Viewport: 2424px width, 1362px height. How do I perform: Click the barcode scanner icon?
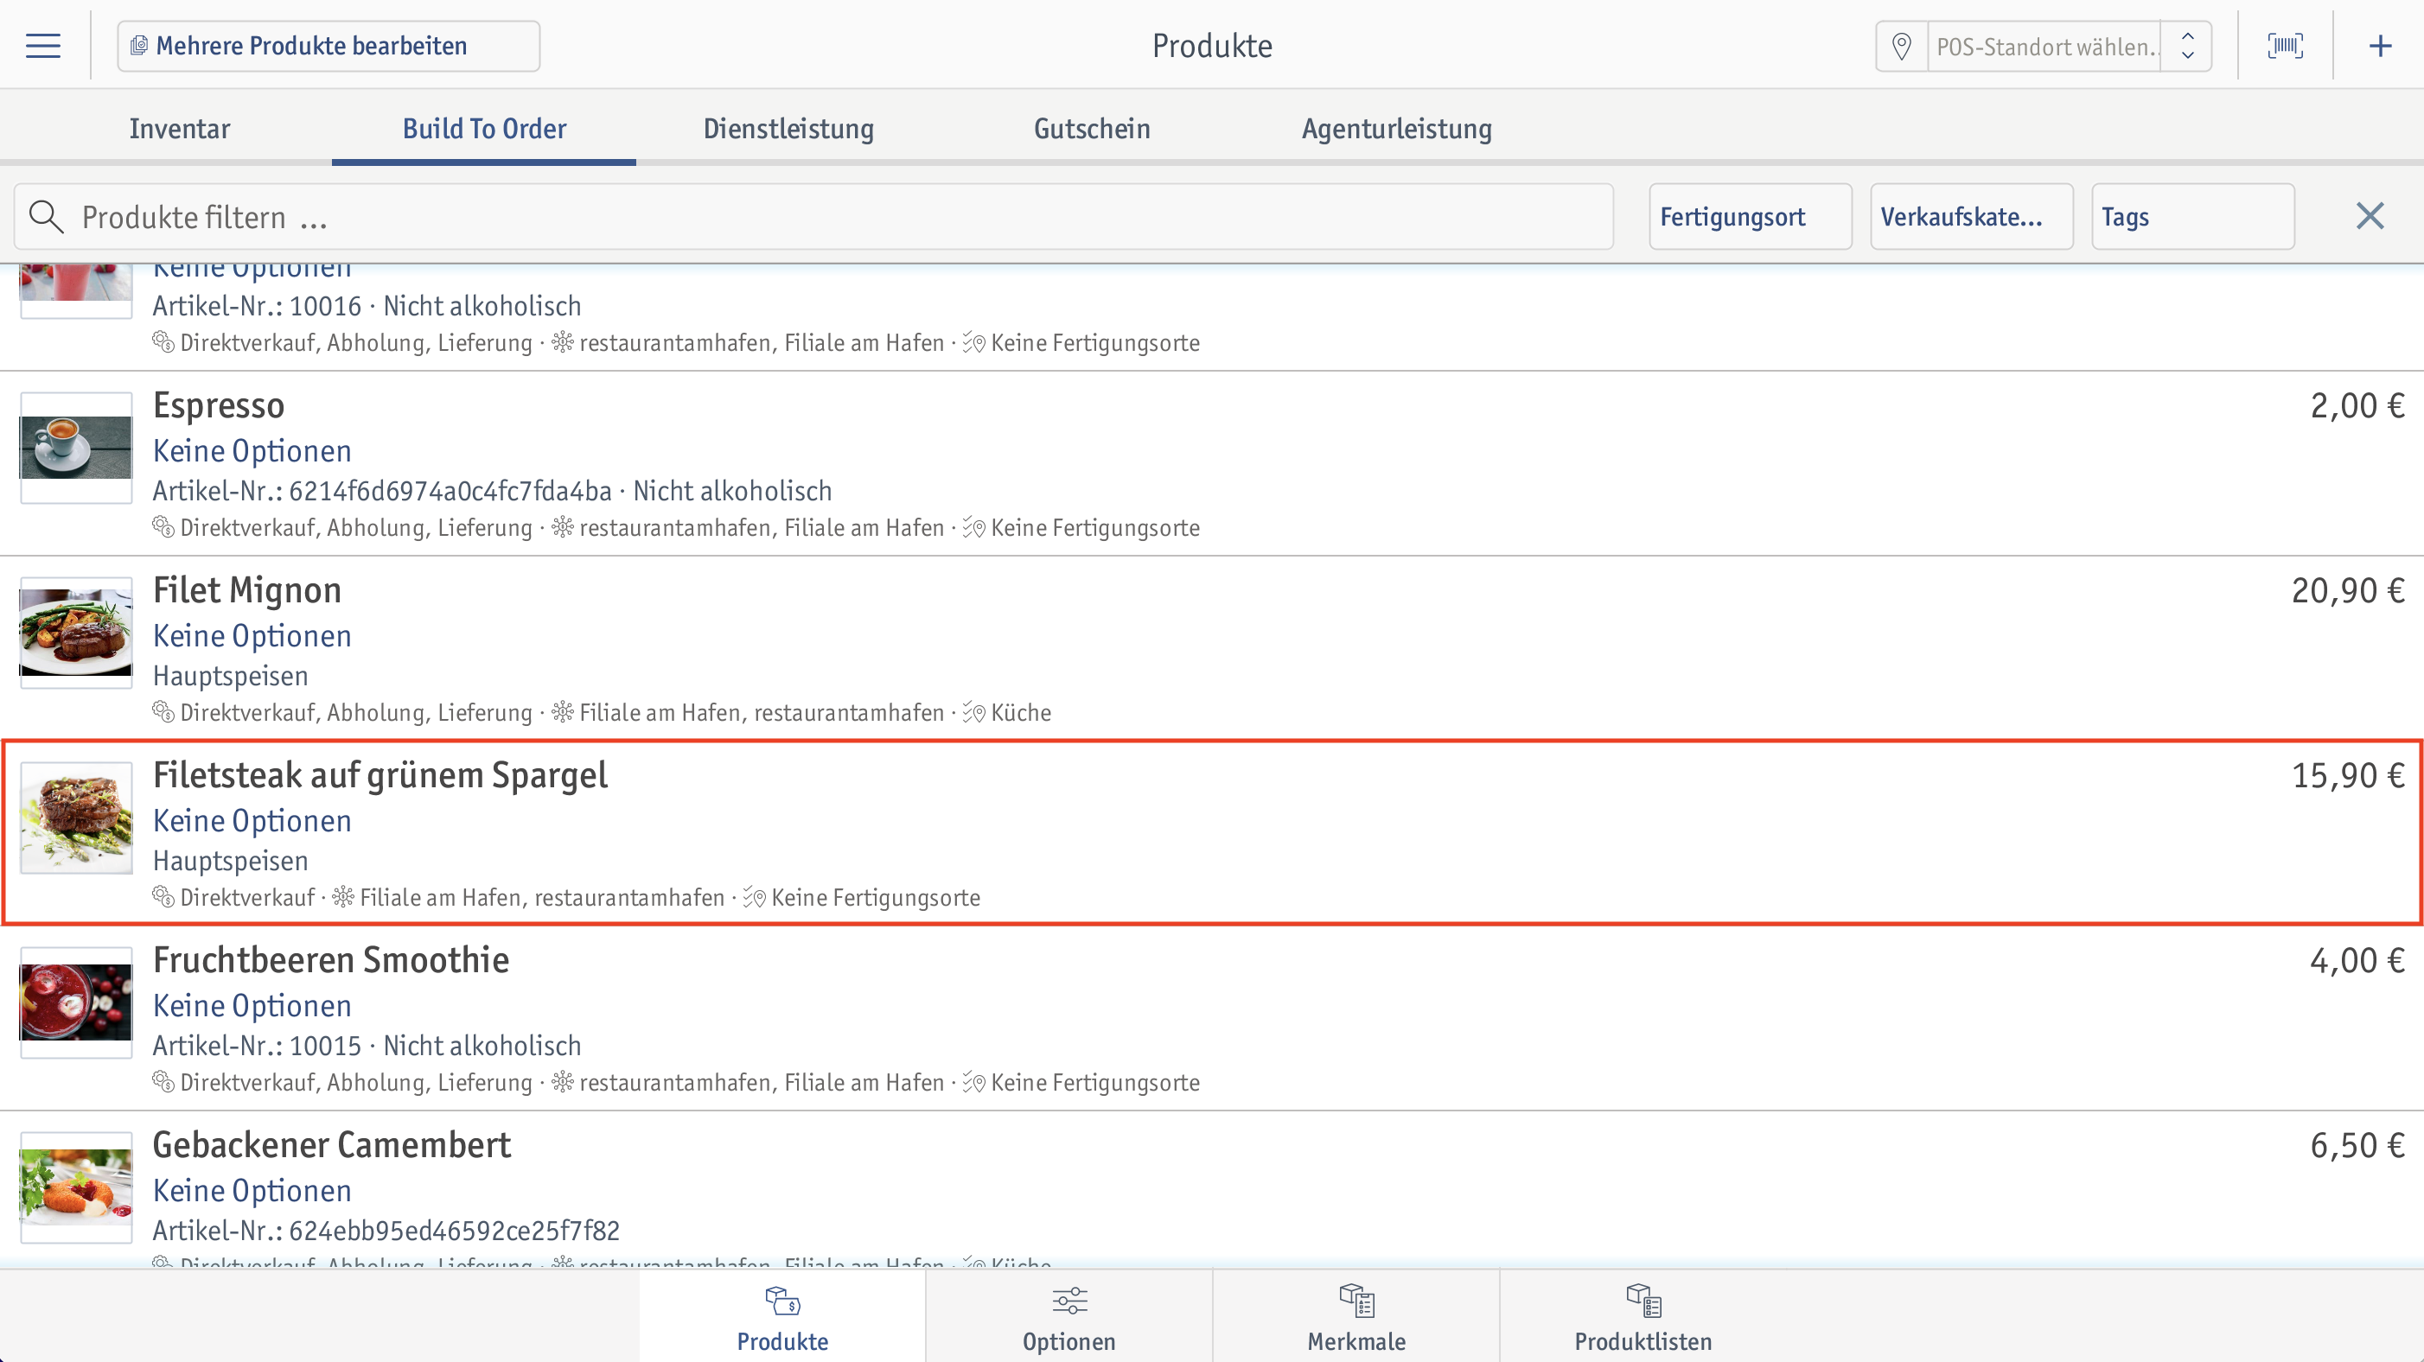pos(2285,45)
